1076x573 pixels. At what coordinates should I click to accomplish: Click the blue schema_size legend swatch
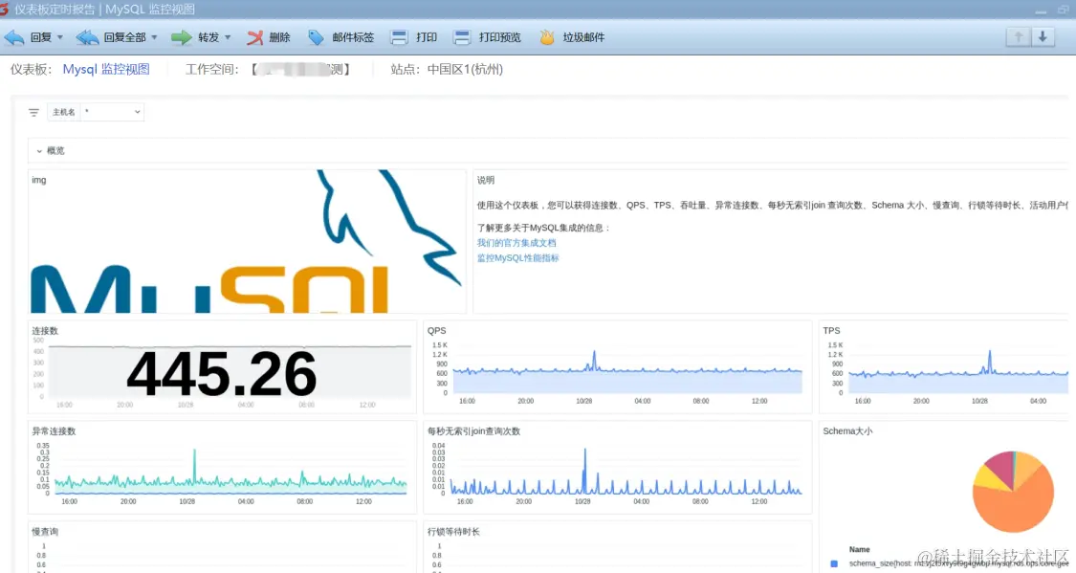pyautogui.click(x=834, y=564)
